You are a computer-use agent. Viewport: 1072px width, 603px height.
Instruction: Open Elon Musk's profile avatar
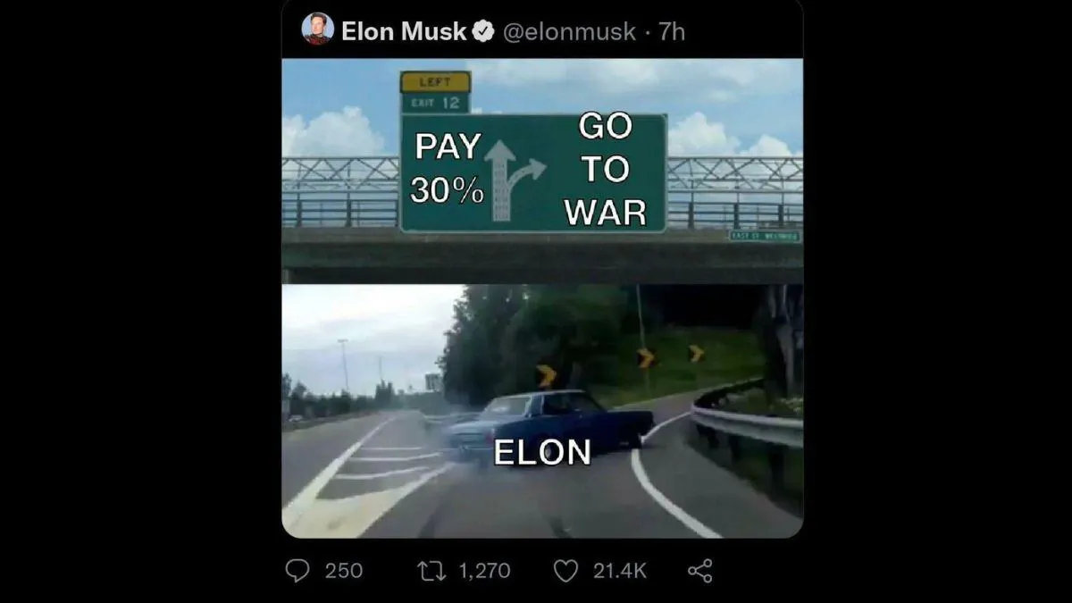coord(317,29)
